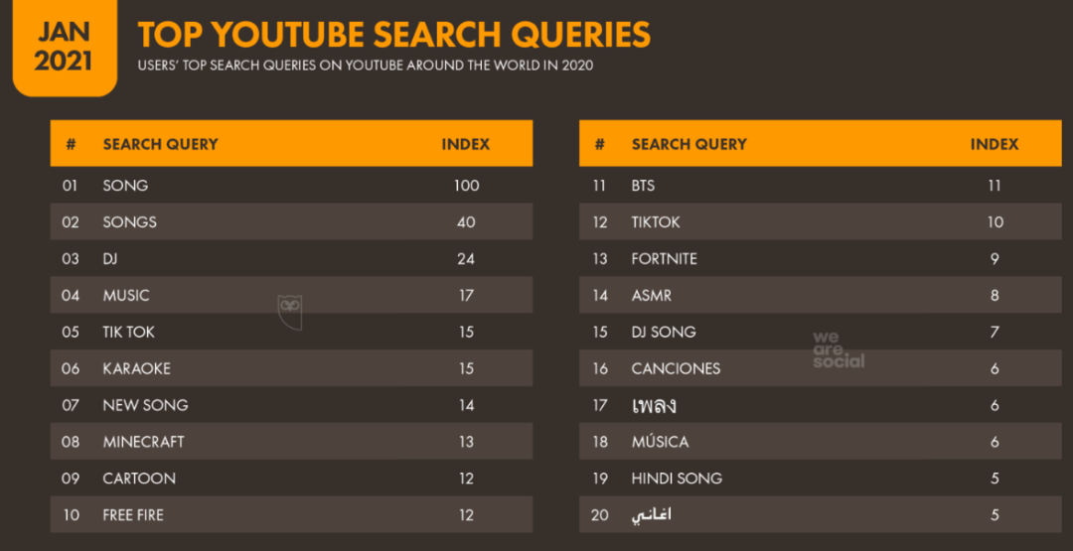Select the FREE FIRE row

[x=291, y=515]
